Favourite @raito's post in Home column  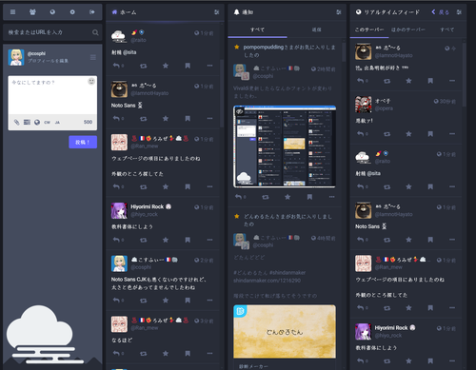[166, 66]
